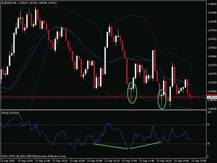The width and height of the screenshot is (217, 163).
Task: Click the 1.47370 price axis label
Action: coord(212,65)
